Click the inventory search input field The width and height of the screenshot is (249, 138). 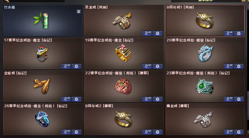(x=34, y=1)
